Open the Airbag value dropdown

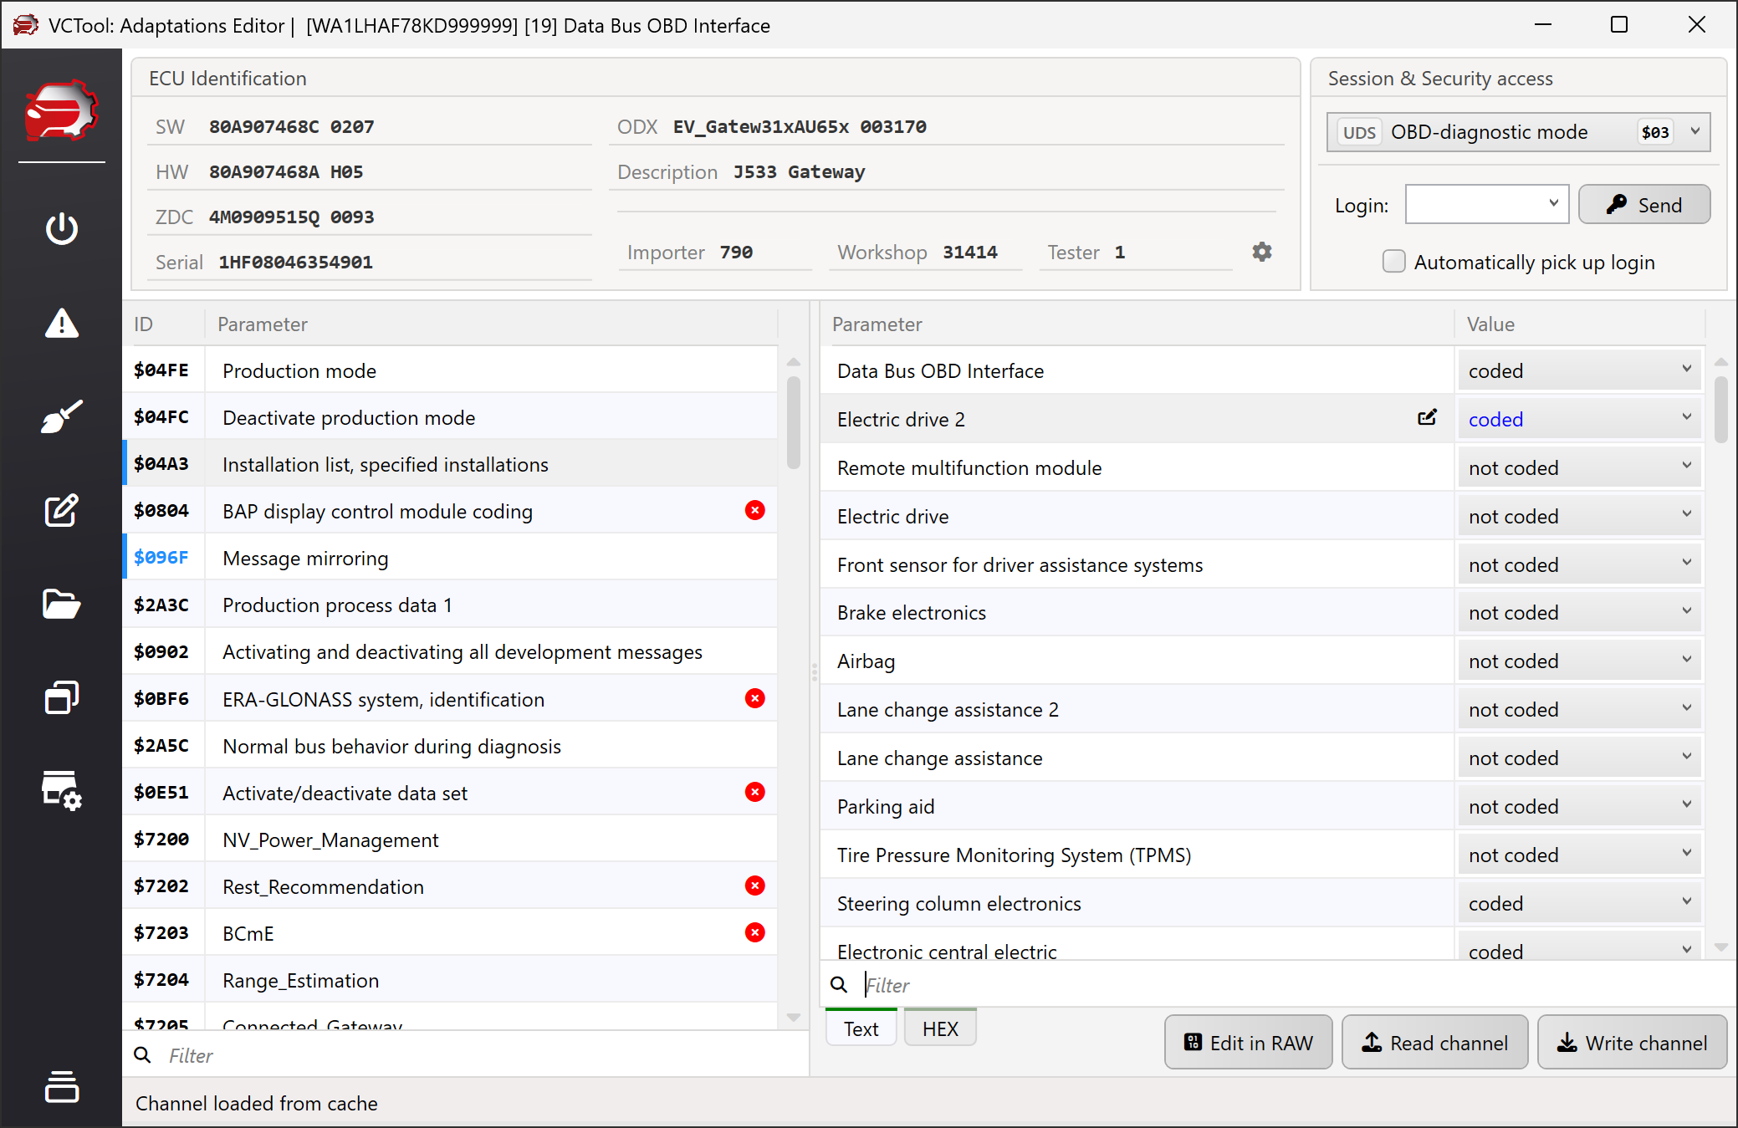point(1579,661)
